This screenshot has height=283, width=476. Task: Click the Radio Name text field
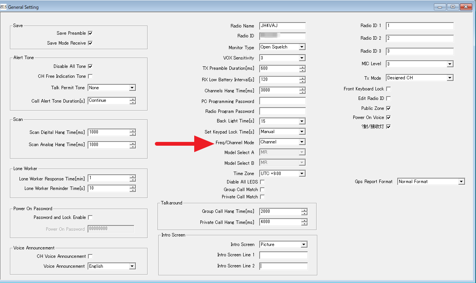coord(282,26)
